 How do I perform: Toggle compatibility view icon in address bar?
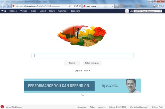[x=75, y=6]
